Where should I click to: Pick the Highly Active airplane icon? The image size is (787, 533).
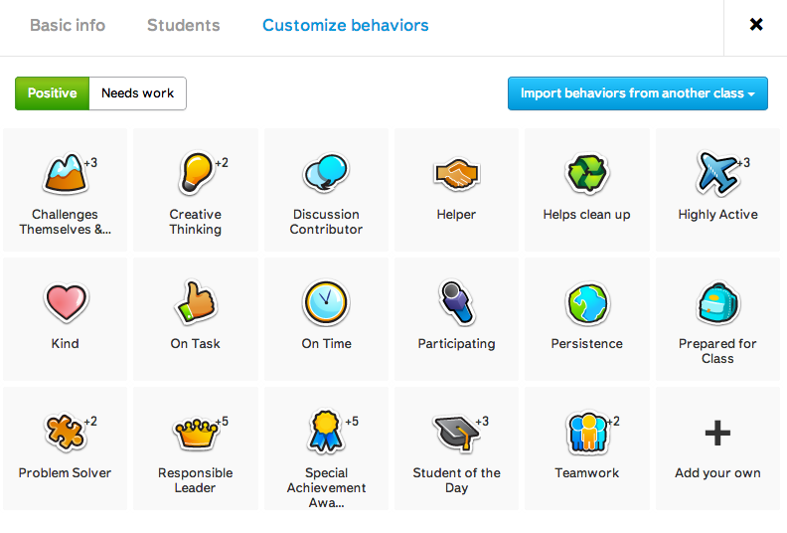click(x=717, y=173)
